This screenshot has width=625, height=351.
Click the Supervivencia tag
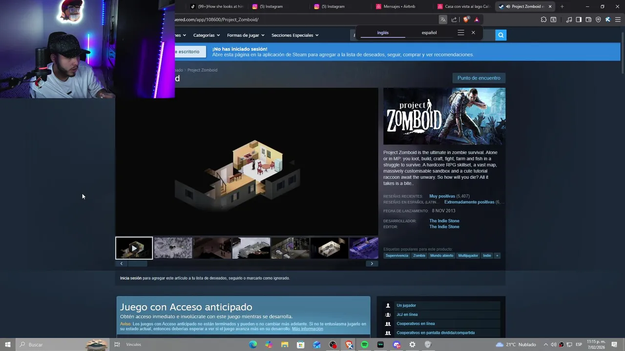[x=397, y=255]
